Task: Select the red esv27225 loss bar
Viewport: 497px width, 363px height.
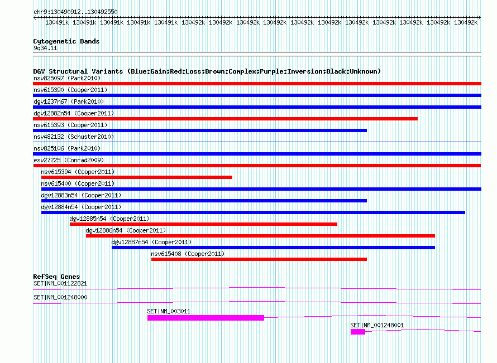Action: [x=257, y=166]
